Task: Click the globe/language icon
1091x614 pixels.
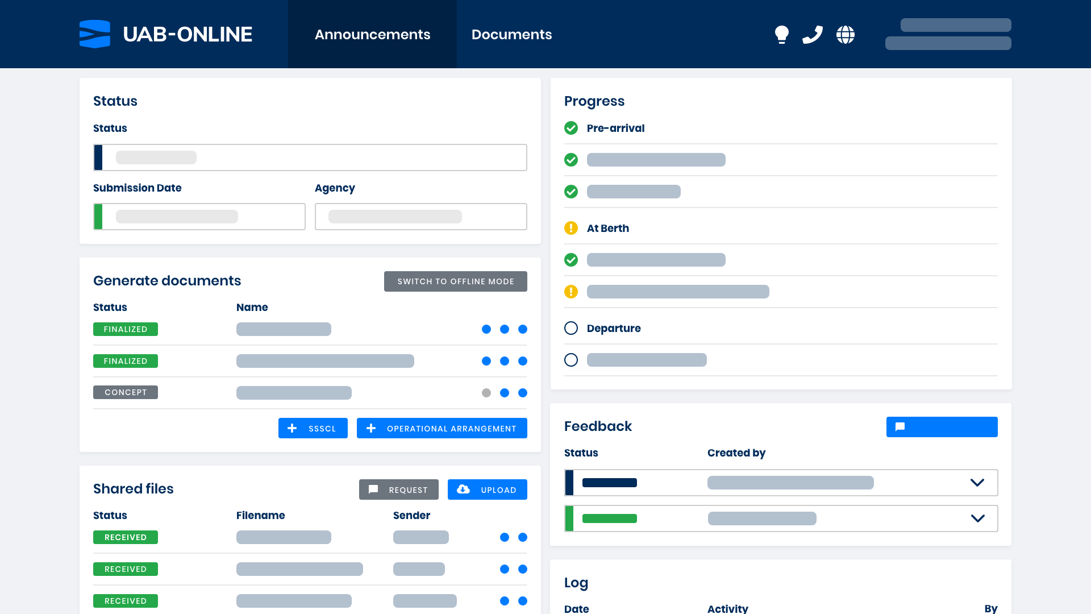Action: click(x=845, y=34)
